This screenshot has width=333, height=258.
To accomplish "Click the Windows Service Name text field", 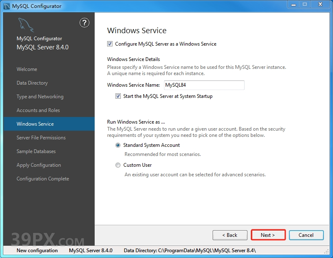I will pos(203,85).
